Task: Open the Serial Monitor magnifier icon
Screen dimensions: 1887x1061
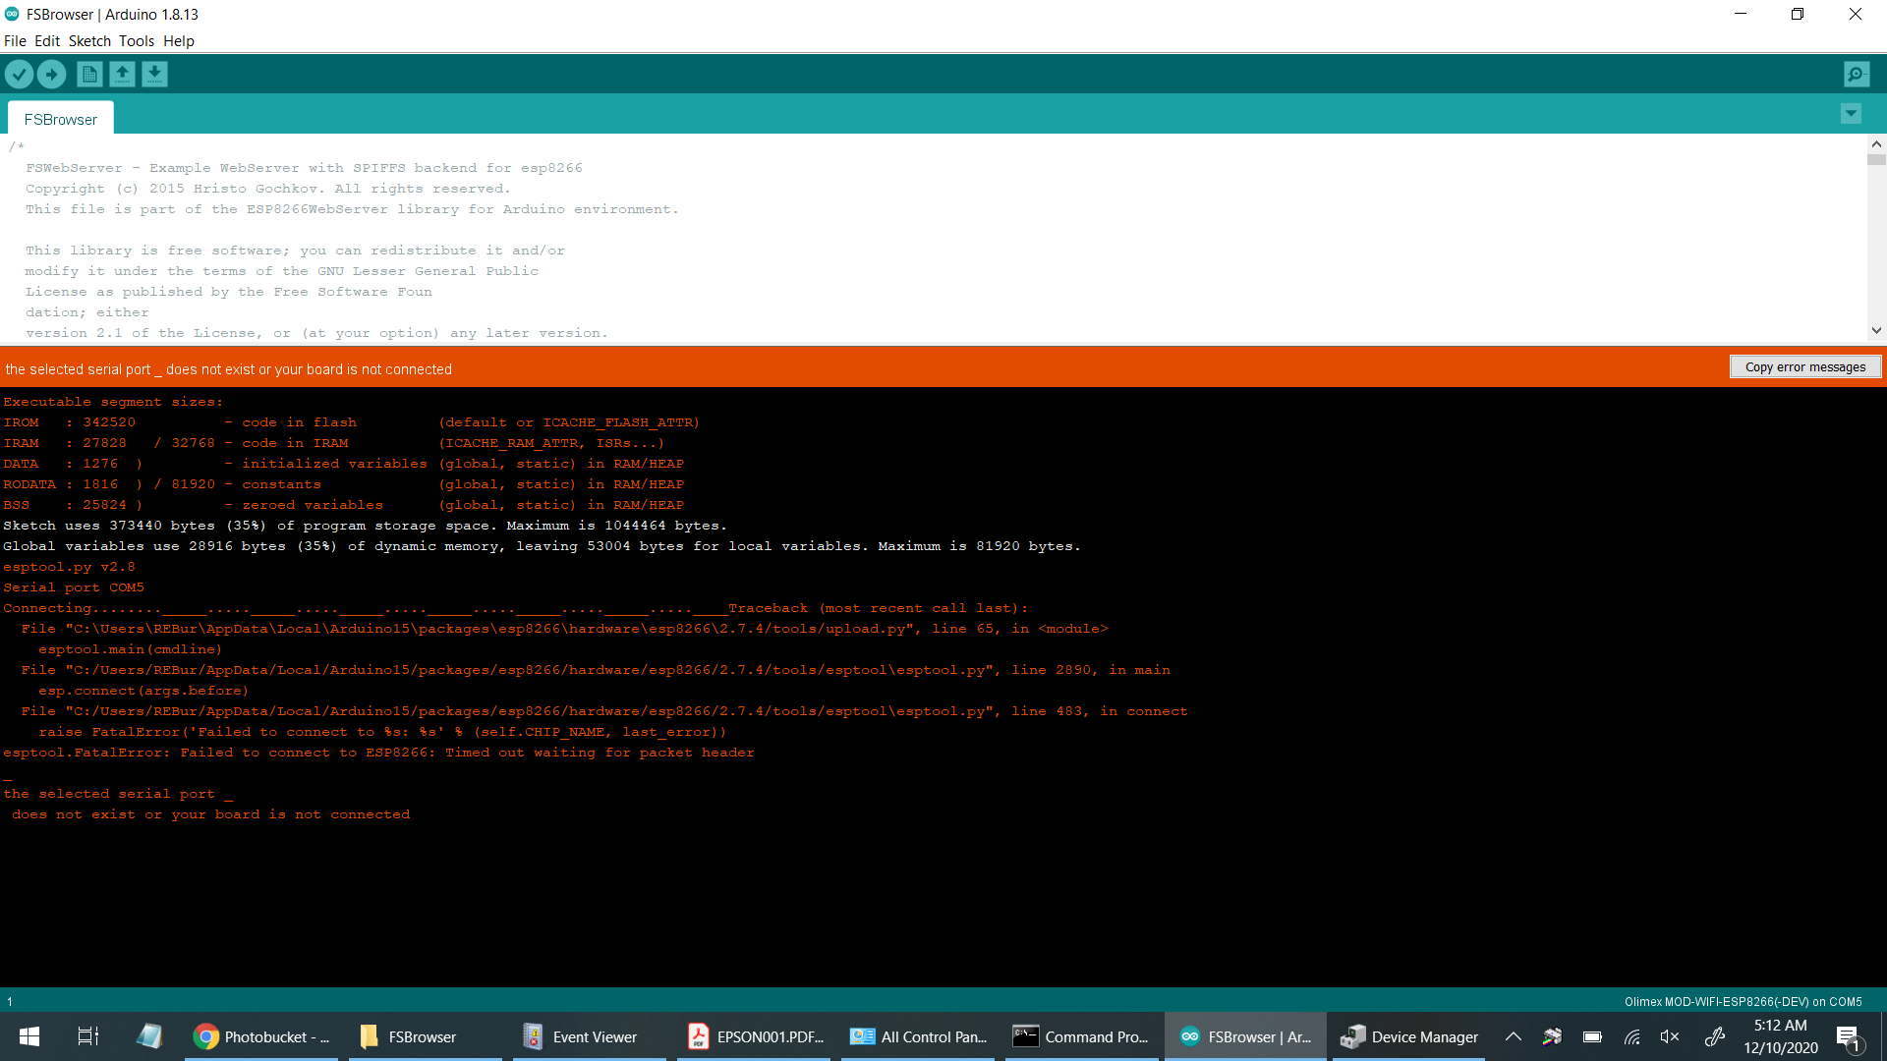Action: point(1857,74)
